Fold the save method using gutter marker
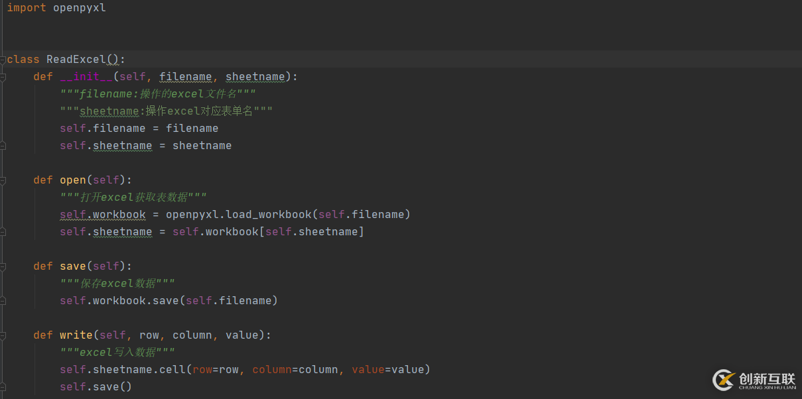Screen dimensions: 802x399 (x=3, y=266)
